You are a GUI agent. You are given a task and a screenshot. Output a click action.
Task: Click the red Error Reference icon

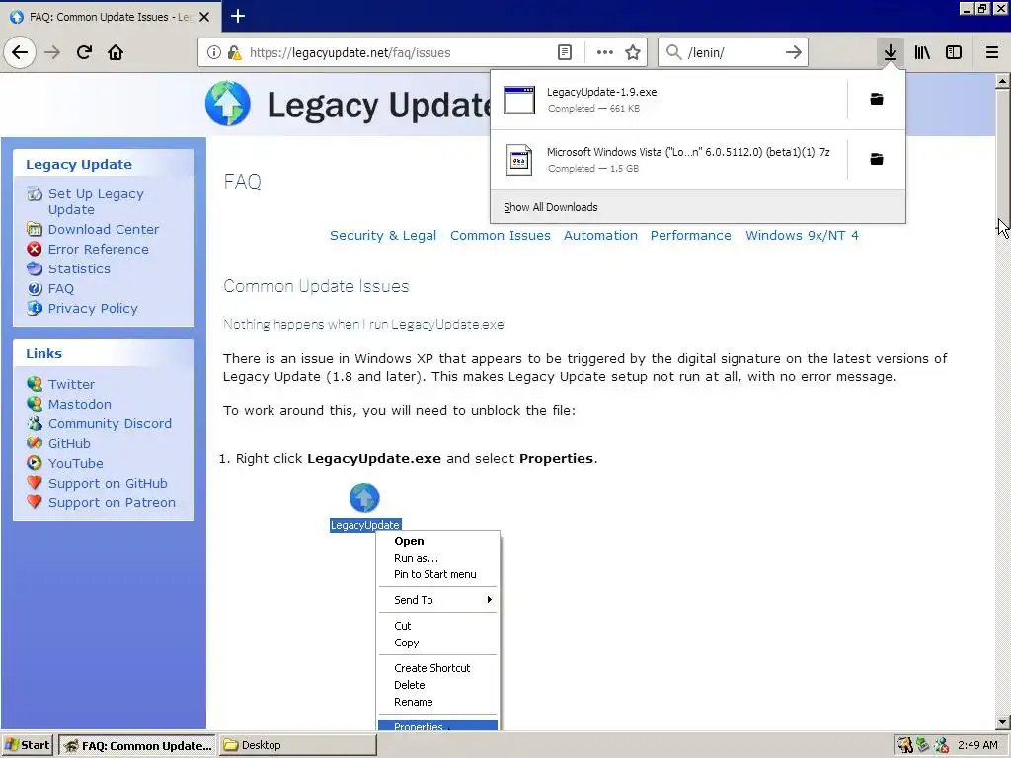[x=35, y=249]
